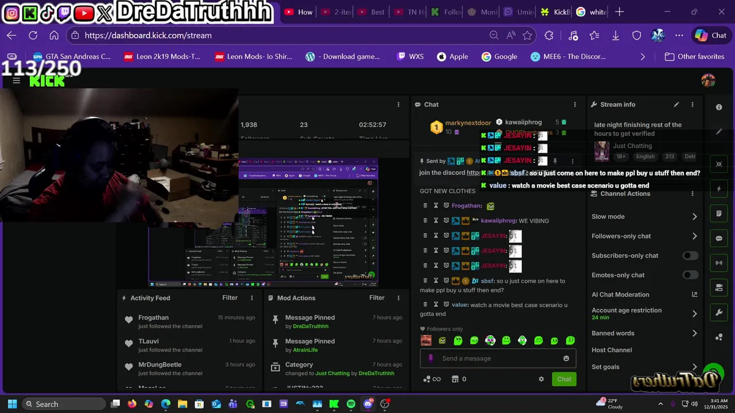
Task: Click the screen capture sidebar icon
Action: [x=719, y=164]
